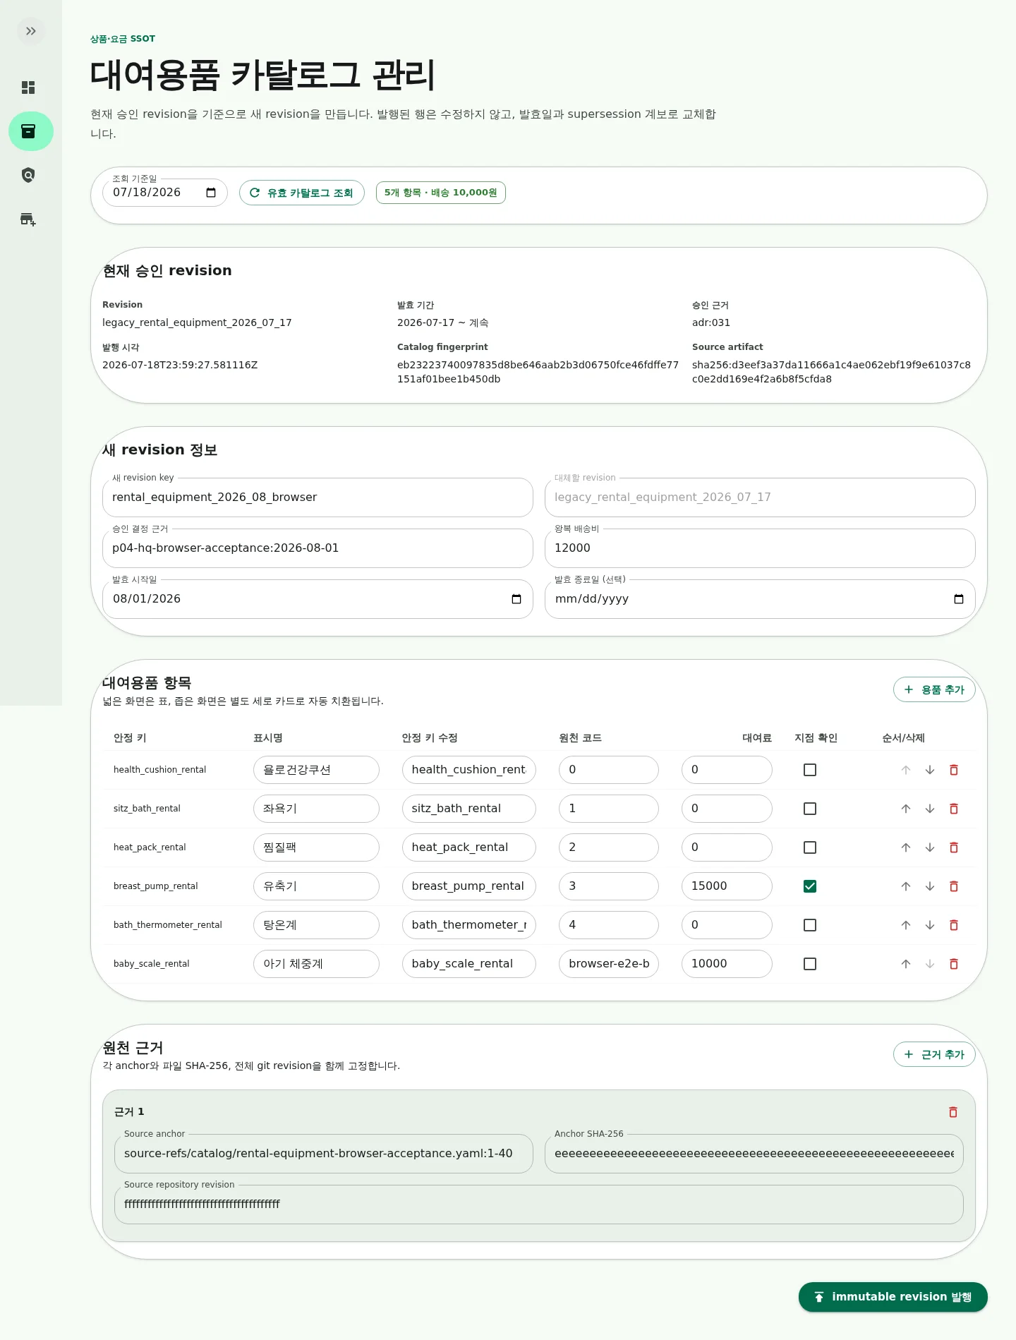The image size is (1016, 1340).
Task: Delete the health_cushion_rental row
Action: tap(954, 770)
